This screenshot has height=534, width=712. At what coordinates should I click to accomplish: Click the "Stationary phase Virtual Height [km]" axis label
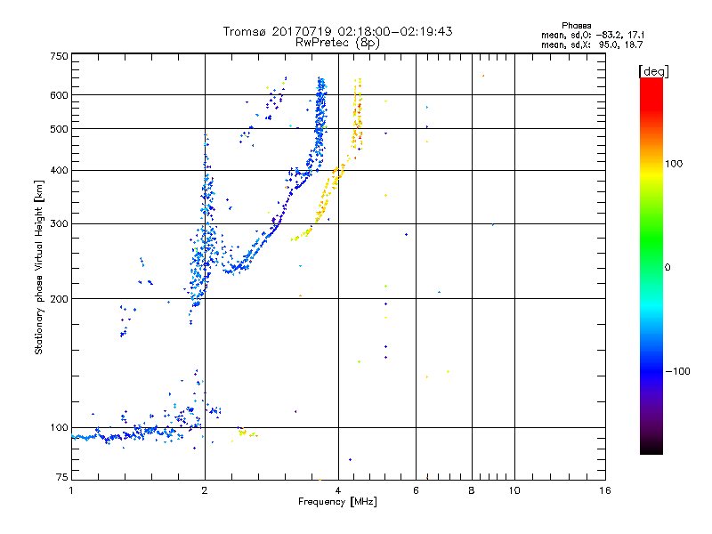point(39,268)
